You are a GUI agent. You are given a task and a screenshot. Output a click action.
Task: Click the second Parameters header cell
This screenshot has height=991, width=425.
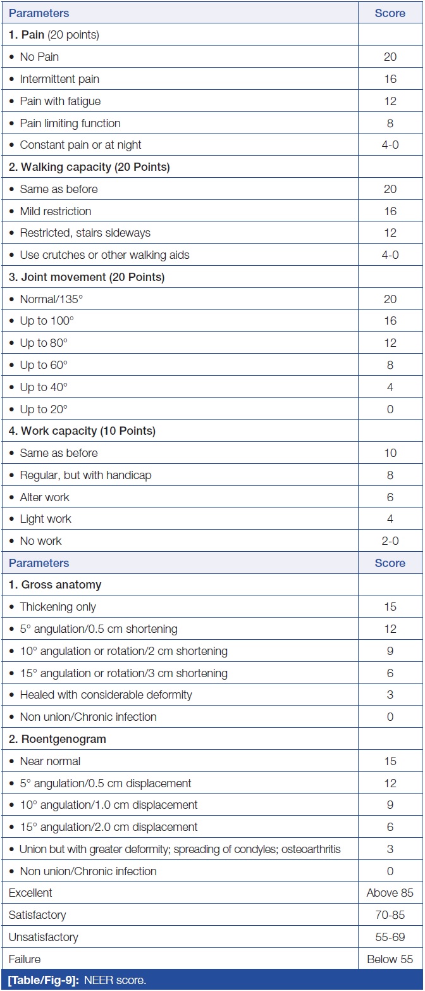(39, 563)
